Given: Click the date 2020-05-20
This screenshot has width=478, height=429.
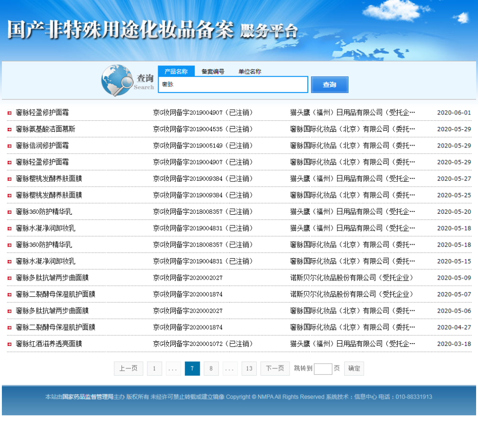Looking at the screenshot, I should tap(454, 211).
